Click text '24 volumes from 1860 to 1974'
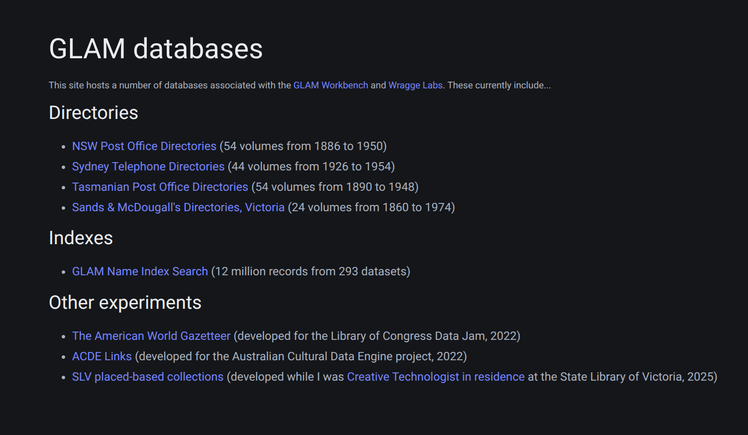 pos(371,207)
